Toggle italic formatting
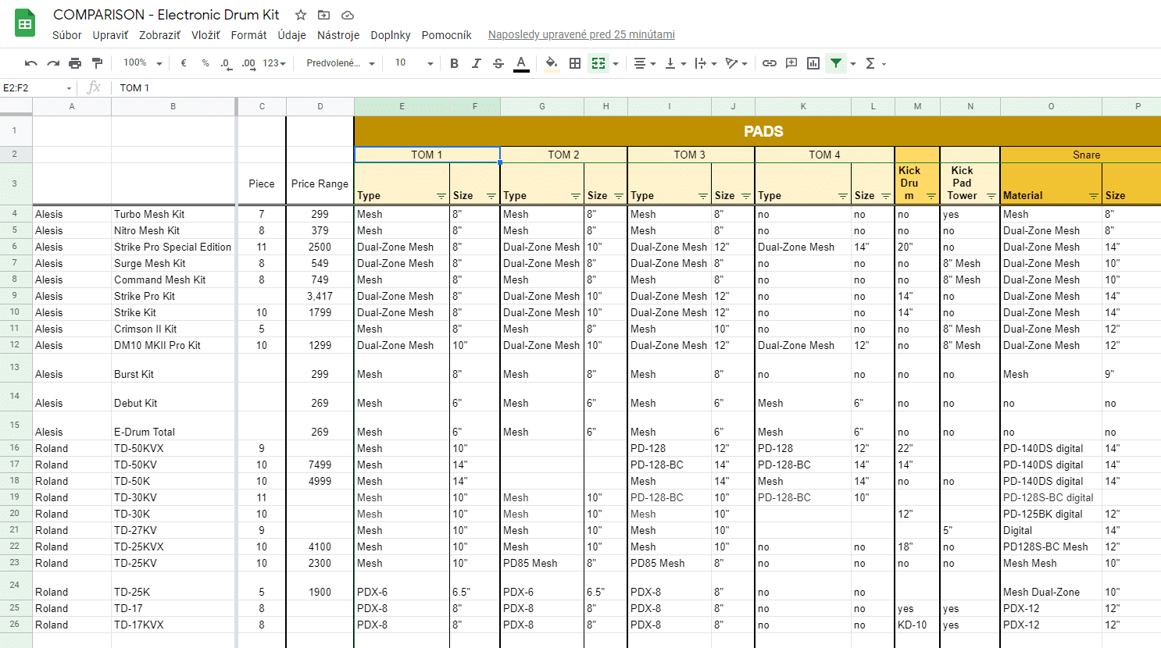Viewport: 1161px width, 648px height. (x=476, y=63)
